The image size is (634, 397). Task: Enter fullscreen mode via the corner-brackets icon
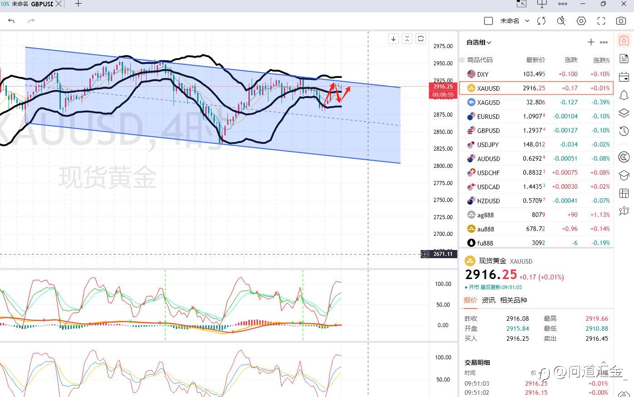coord(601,21)
